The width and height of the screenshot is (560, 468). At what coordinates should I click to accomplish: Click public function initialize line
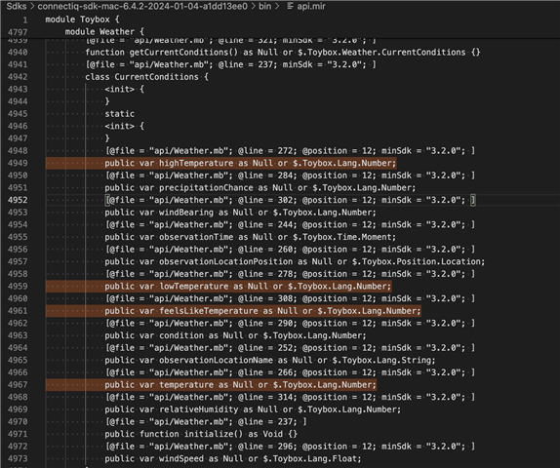coord(201,434)
